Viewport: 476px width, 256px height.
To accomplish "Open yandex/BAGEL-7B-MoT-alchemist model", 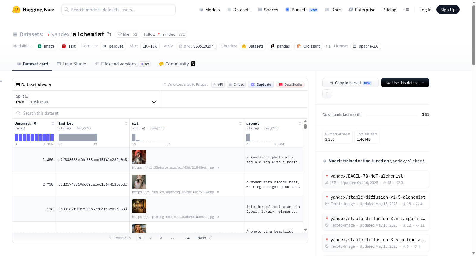I will [x=376, y=179].
